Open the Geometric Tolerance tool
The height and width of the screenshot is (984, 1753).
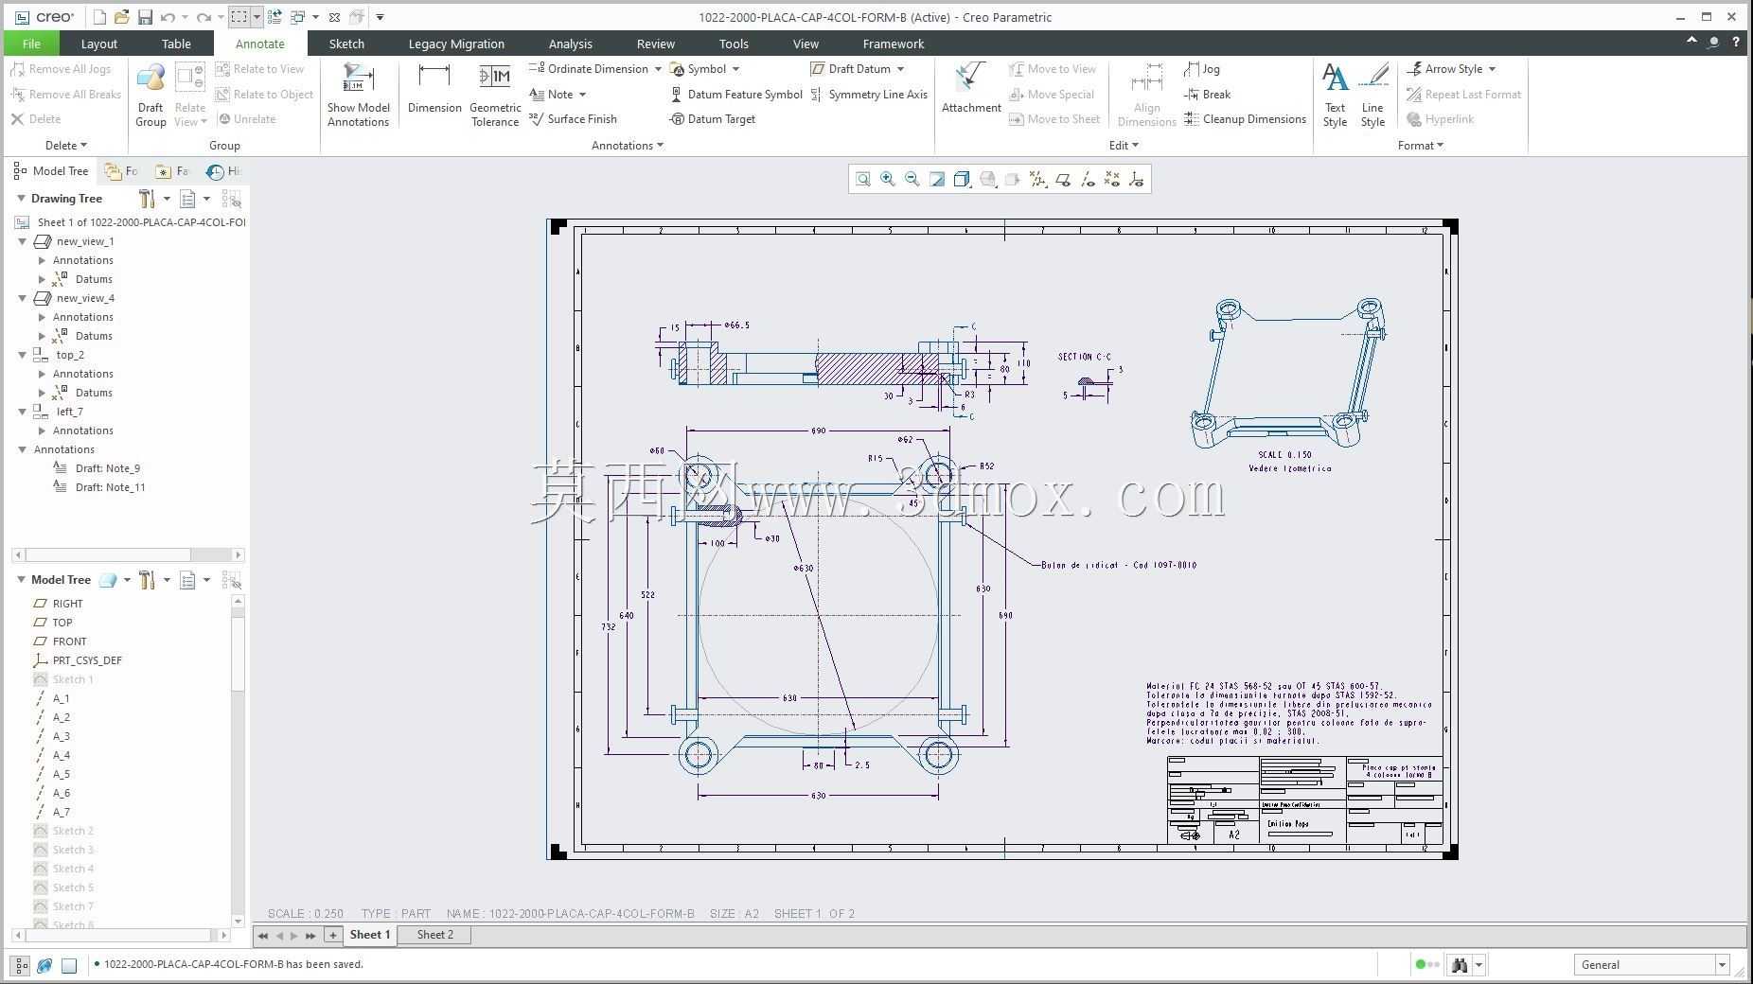[x=495, y=96]
